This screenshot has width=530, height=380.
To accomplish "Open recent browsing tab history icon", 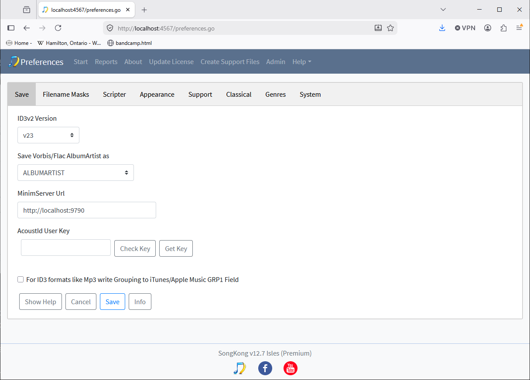I will click(27, 10).
